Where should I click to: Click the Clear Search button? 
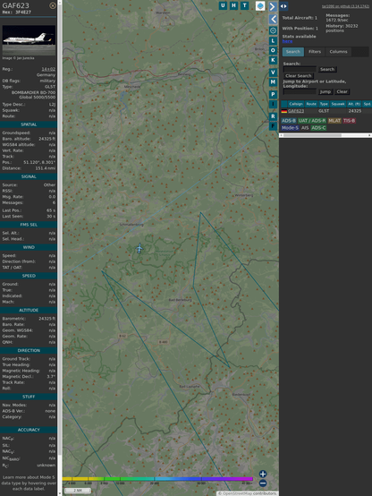coord(299,76)
